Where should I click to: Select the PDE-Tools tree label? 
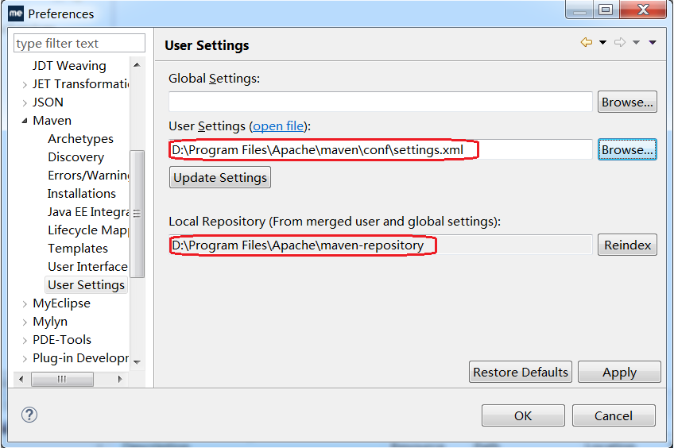(62, 340)
